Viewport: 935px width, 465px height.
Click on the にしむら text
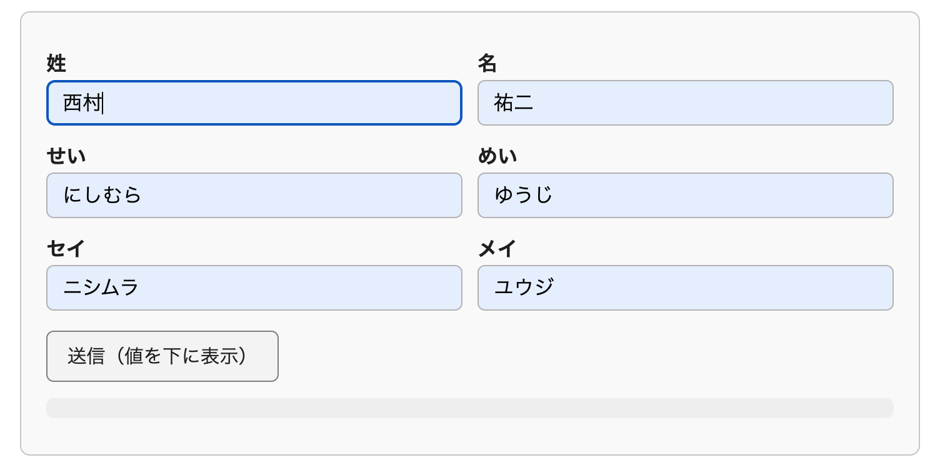pyautogui.click(x=102, y=196)
